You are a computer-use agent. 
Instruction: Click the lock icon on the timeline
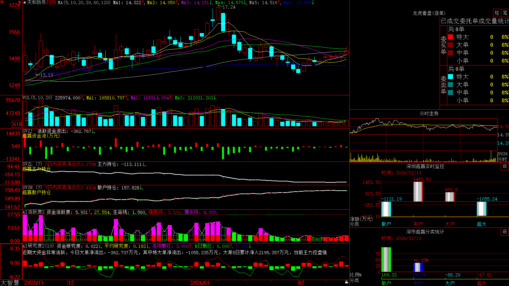point(346,282)
